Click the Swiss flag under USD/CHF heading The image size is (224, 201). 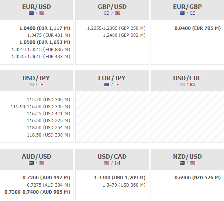pyautogui.click(x=193, y=84)
